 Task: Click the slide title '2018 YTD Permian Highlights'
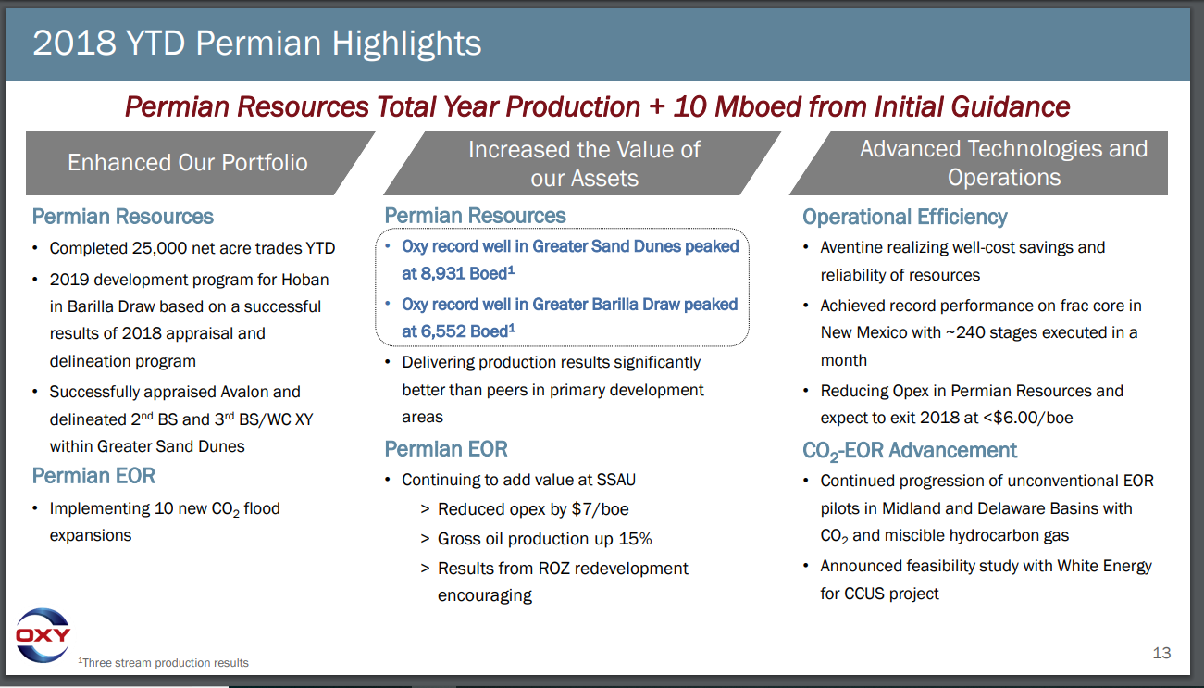coord(258,43)
